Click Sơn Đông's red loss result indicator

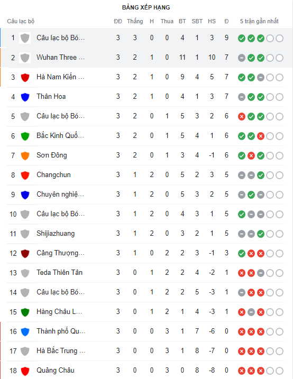tap(251, 155)
